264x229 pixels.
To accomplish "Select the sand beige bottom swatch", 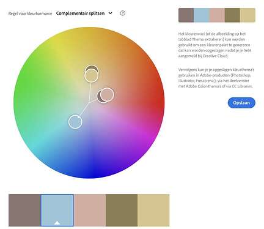I will click(153, 210).
